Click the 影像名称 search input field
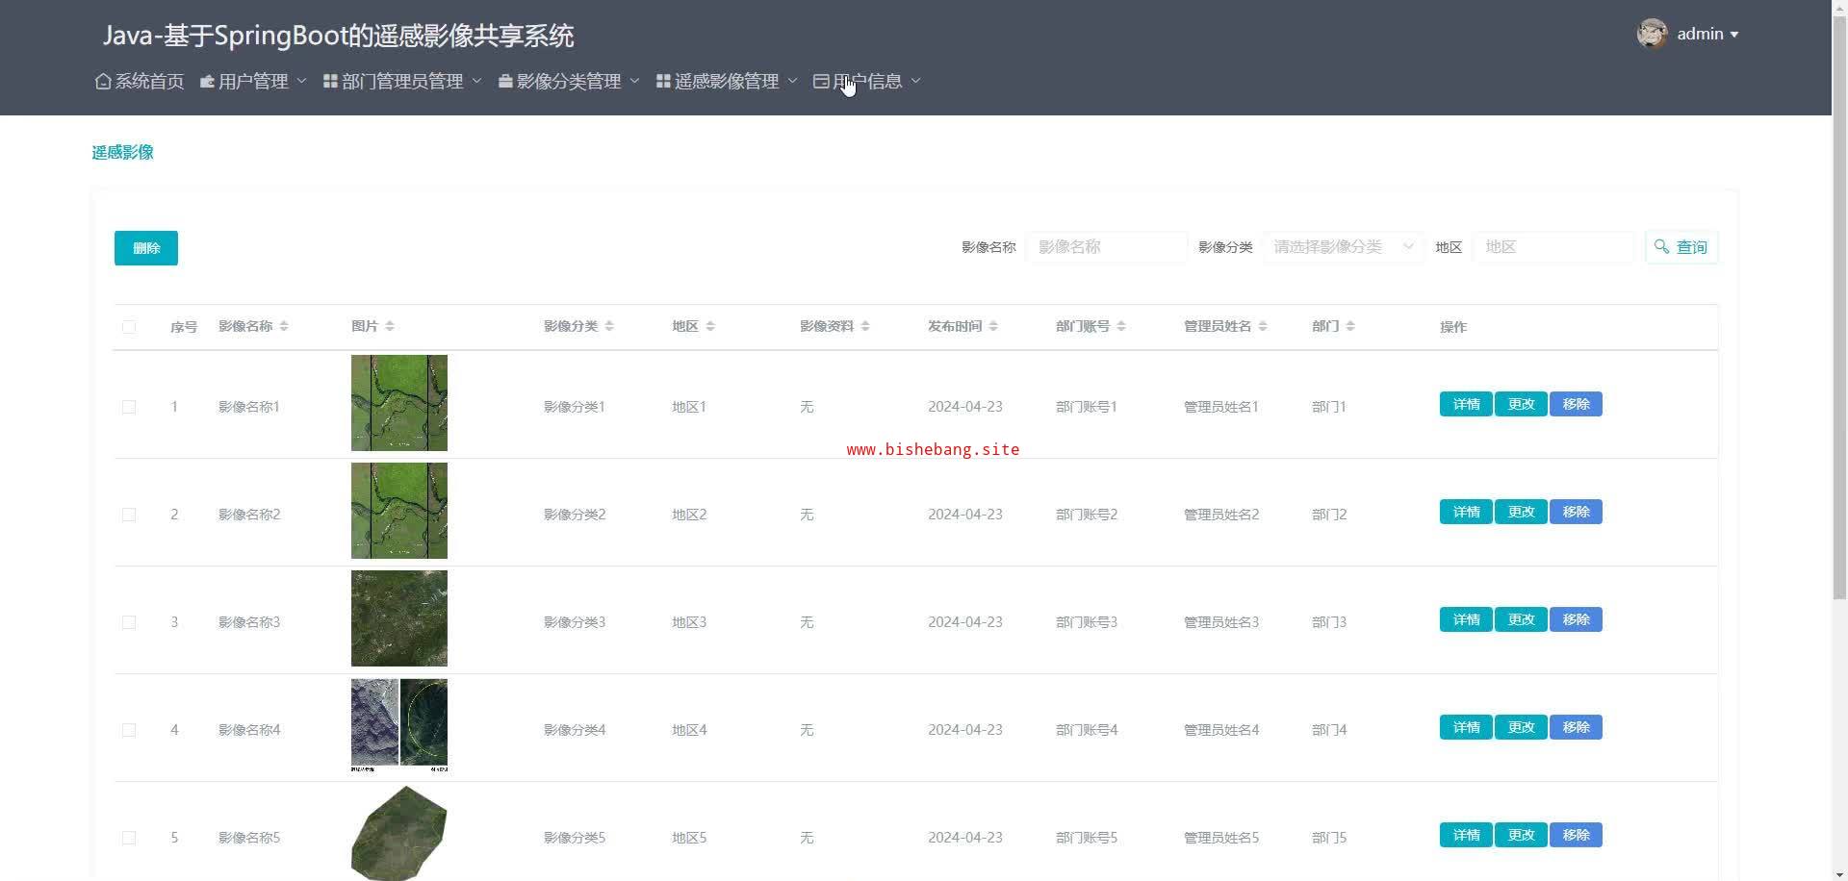The image size is (1848, 881). pos(1106,247)
